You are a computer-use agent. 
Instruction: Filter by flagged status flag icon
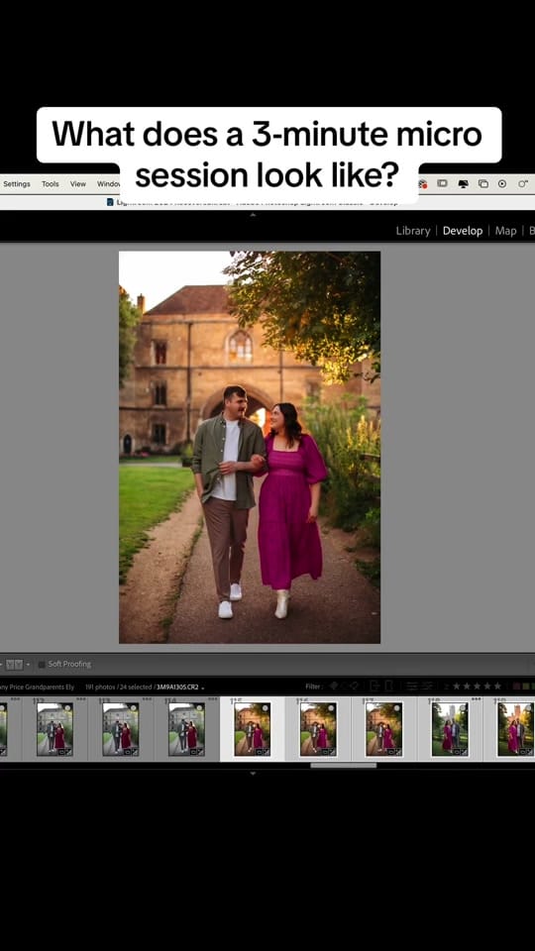pos(334,686)
